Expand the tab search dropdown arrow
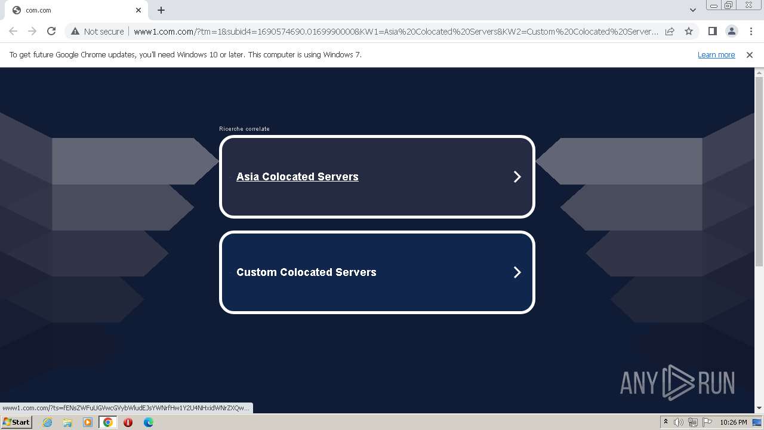Viewport: 764px width, 430px height. (693, 10)
